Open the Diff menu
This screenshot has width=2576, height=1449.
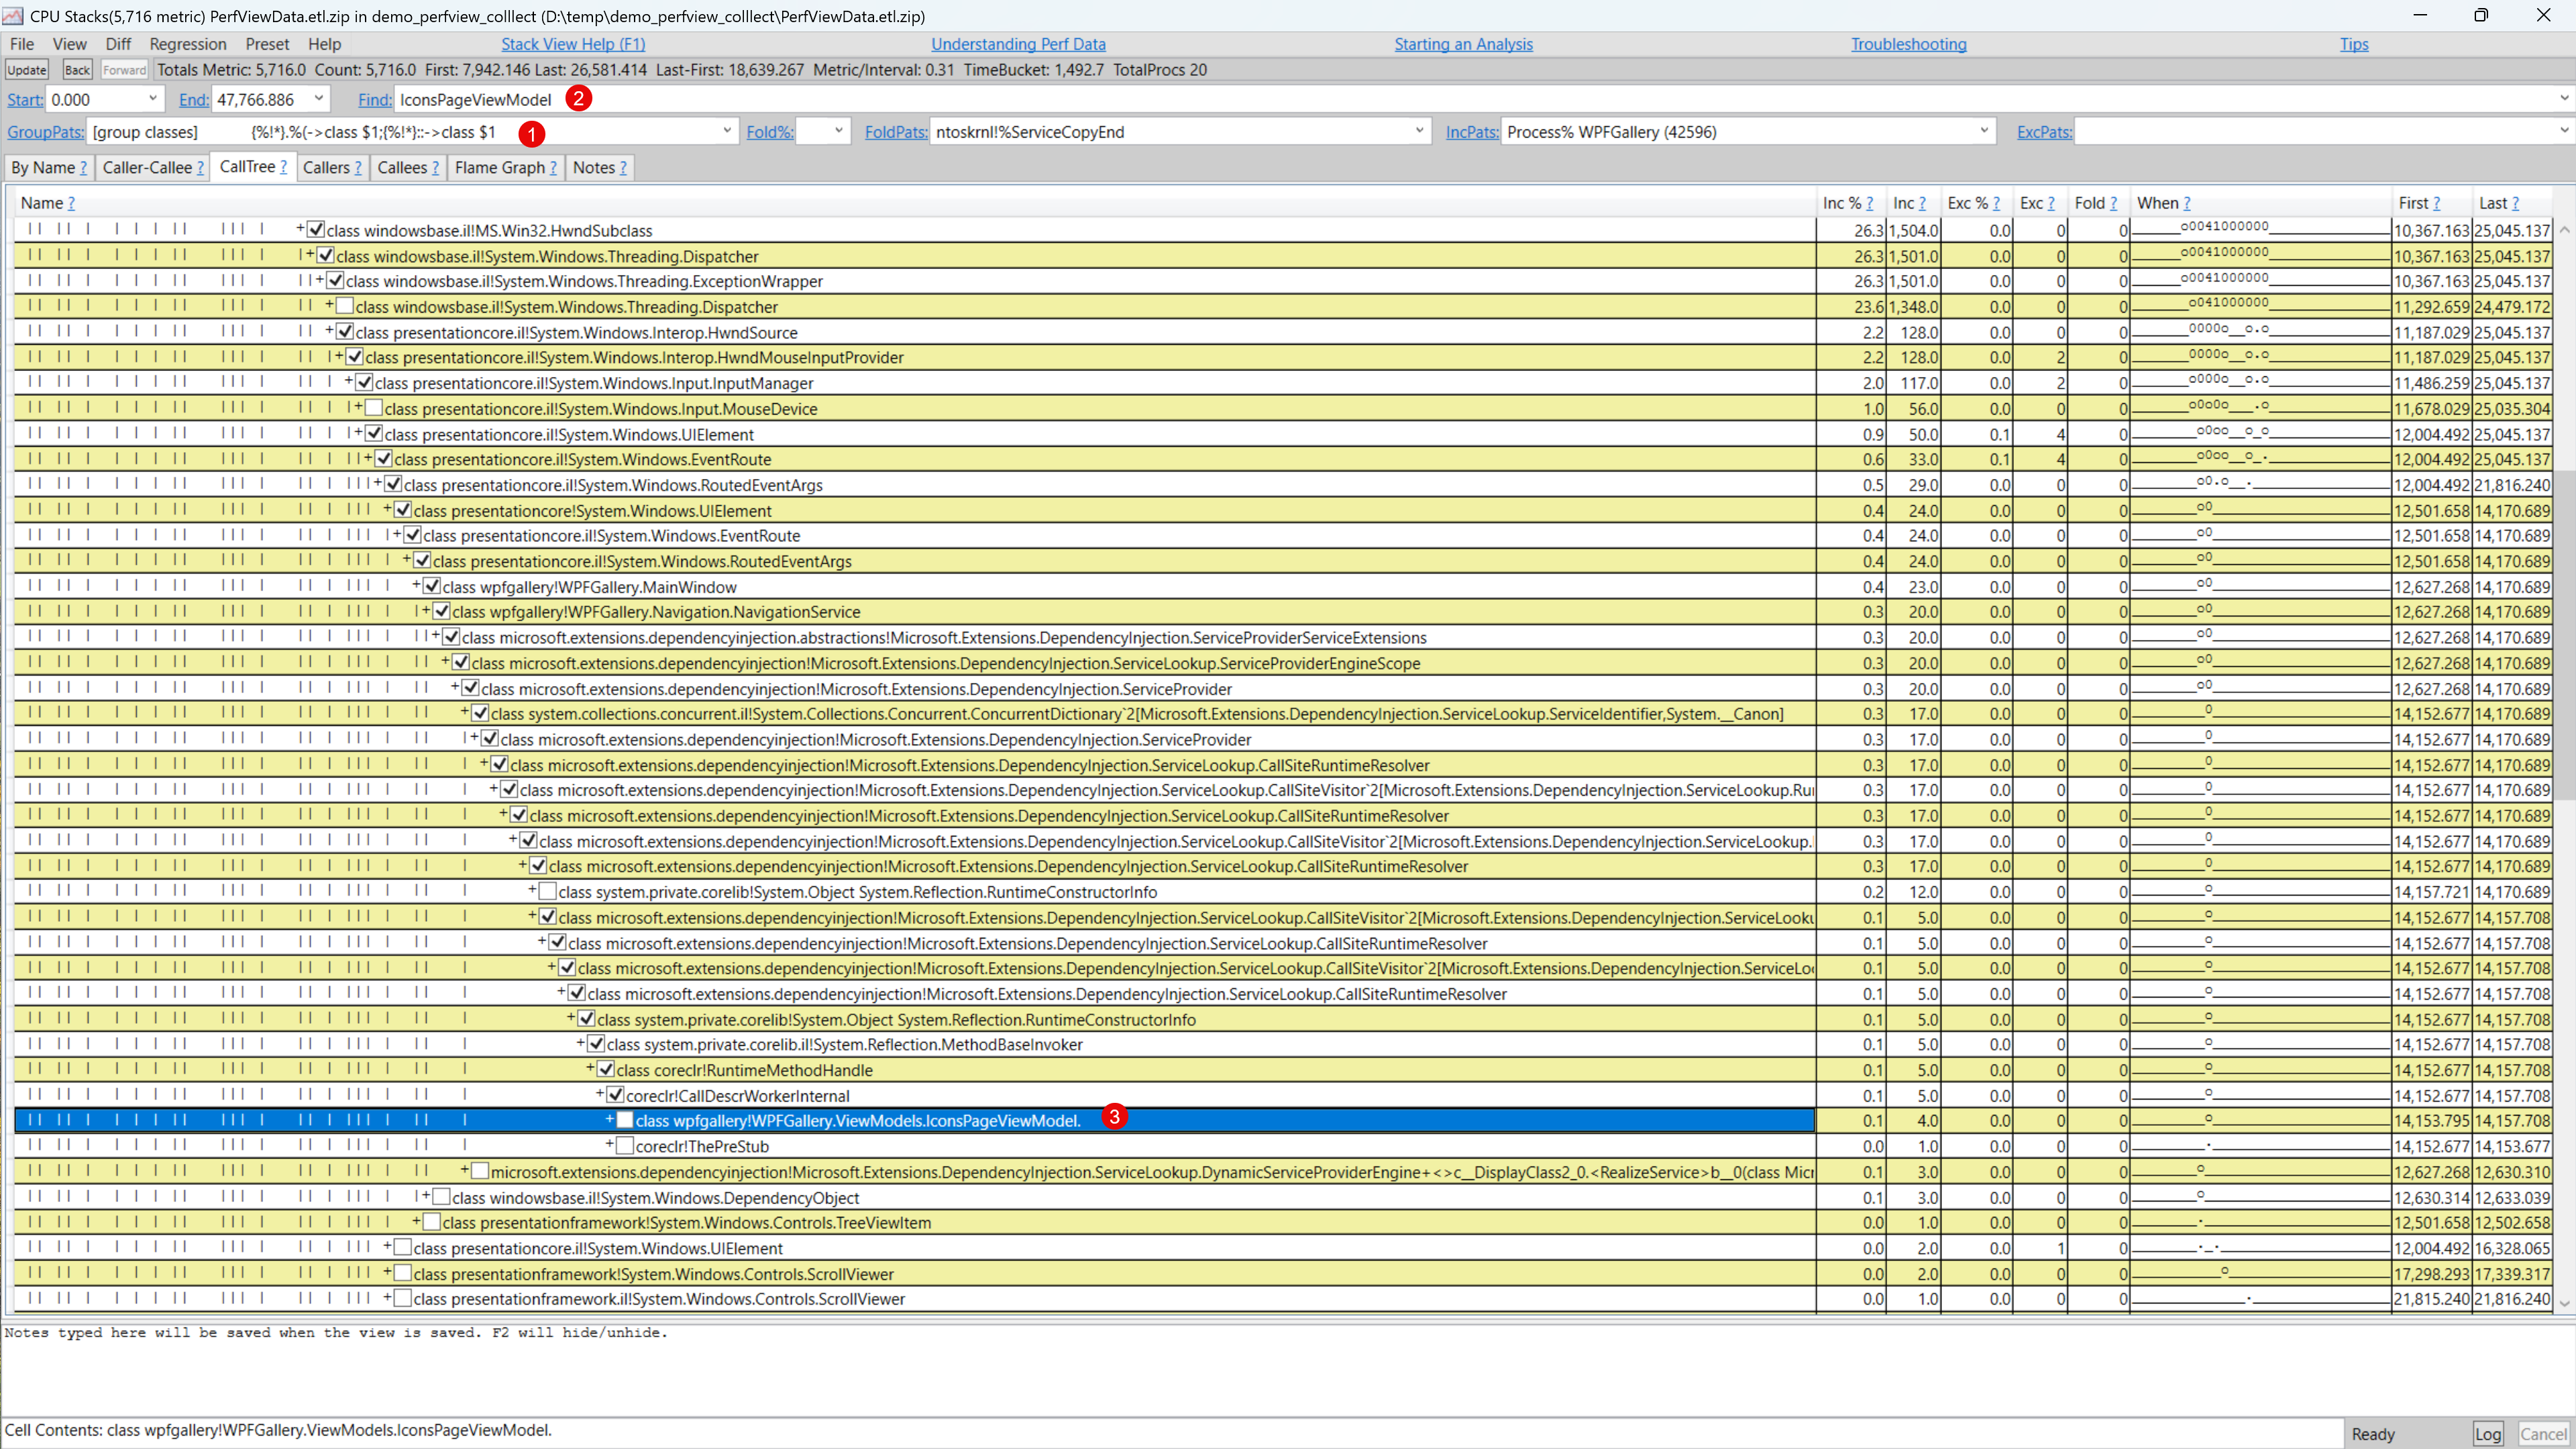[118, 44]
